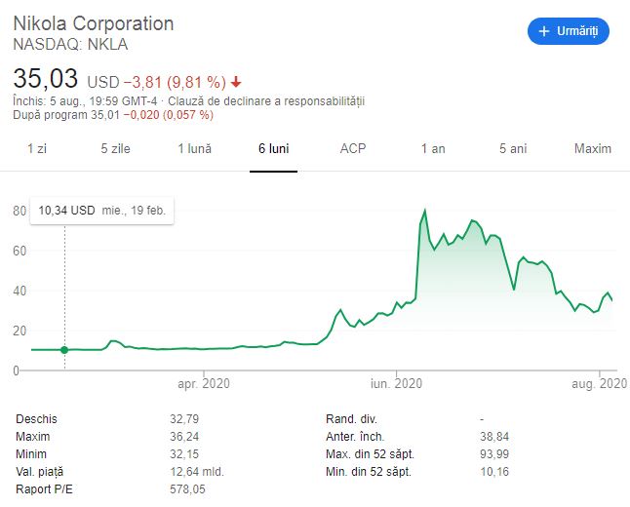Click the Val. piață 12,64 mld. value

click(x=196, y=471)
